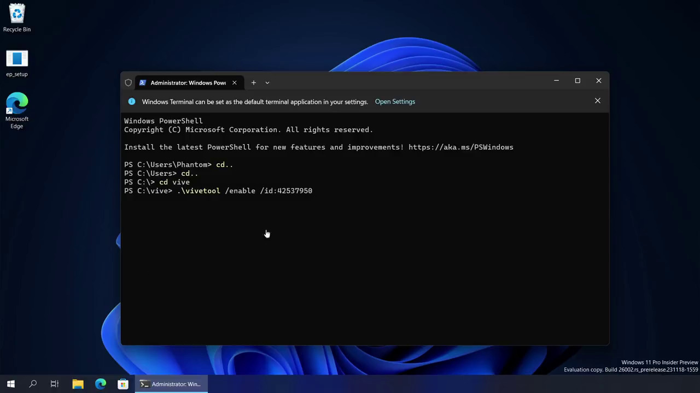Click the Administrator terminal taskbar button
The image size is (700, 393).
[171, 384]
